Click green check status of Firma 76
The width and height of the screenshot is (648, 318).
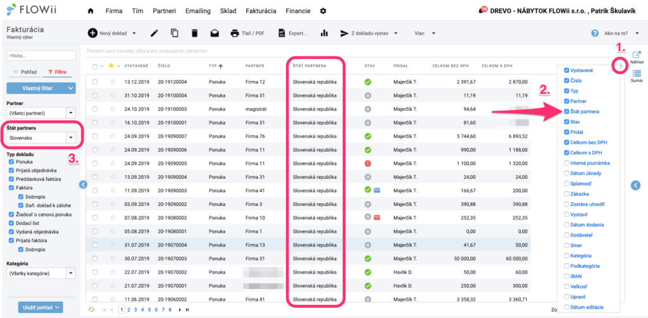click(368, 136)
